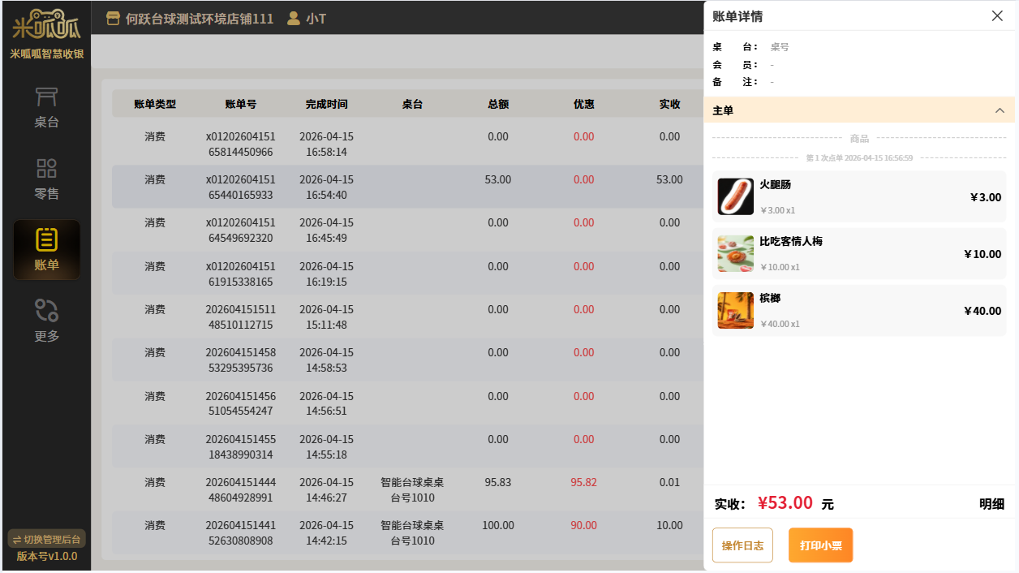Click the 米呱呱 logo at top left
The image size is (1019, 573).
pos(46,26)
